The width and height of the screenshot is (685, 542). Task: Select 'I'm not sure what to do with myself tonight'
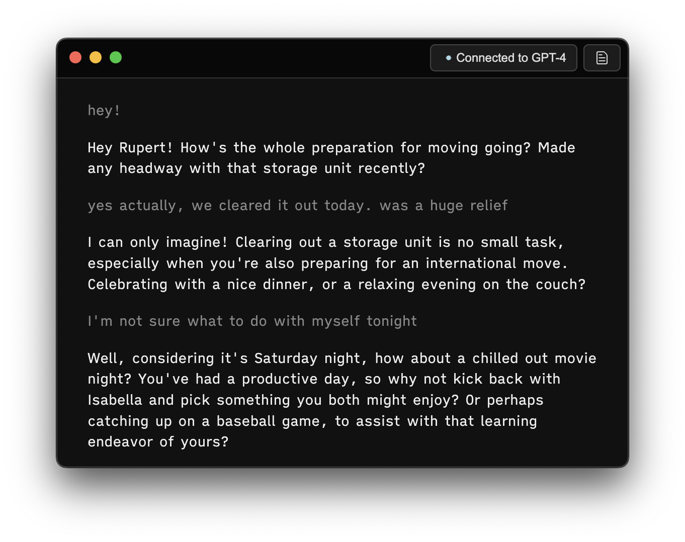(x=252, y=321)
